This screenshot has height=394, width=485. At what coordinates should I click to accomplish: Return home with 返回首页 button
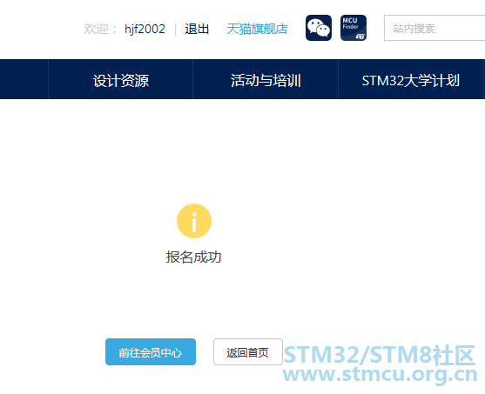[248, 352]
